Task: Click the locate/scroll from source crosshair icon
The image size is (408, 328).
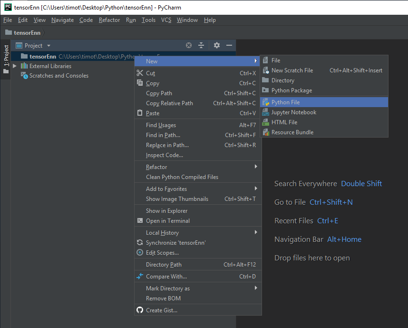Action: point(189,45)
